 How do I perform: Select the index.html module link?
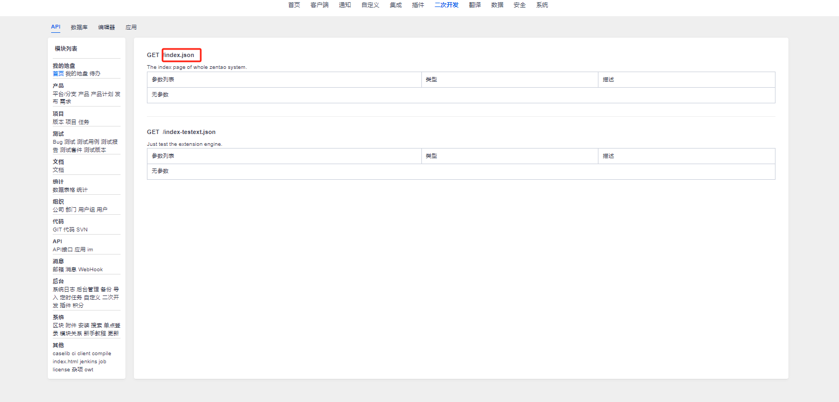65,362
